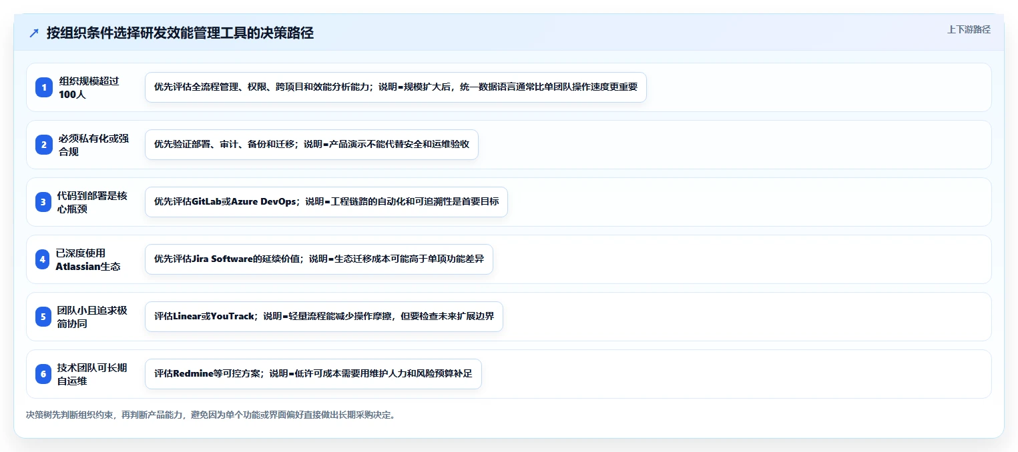Open the Linear或YouTrack recommendation box
1018x452 pixels.
(x=324, y=317)
